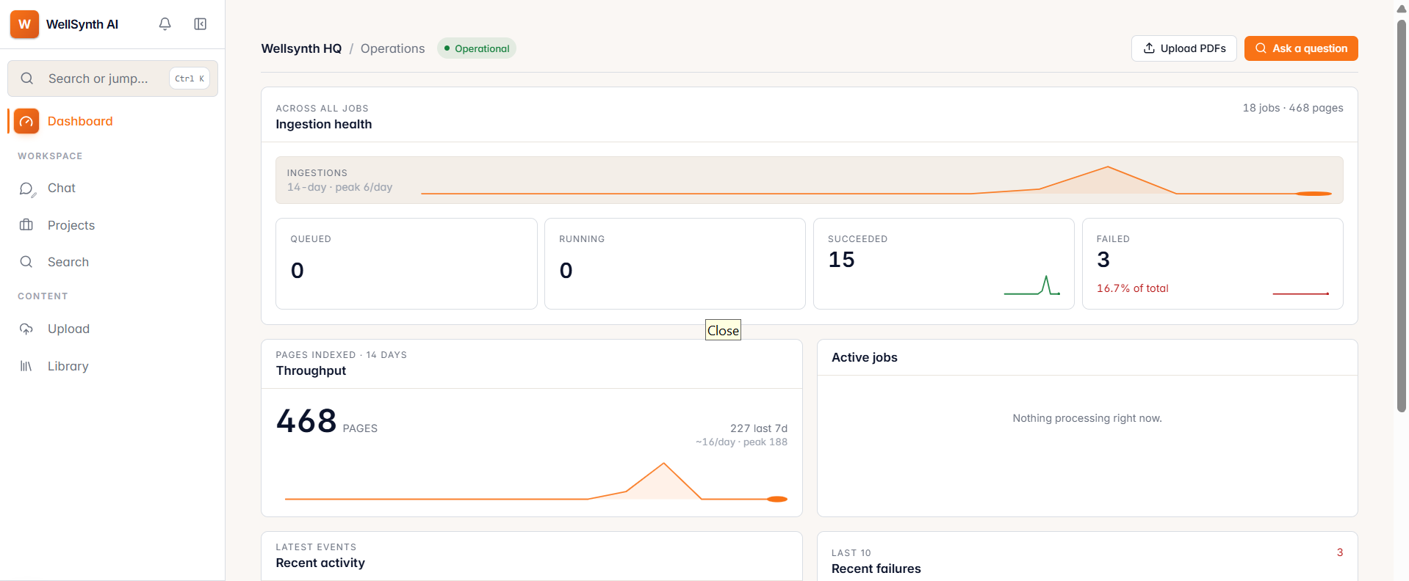The height and width of the screenshot is (581, 1409).
Task: Collapse the sidebar panel icon
Action: [x=200, y=24]
